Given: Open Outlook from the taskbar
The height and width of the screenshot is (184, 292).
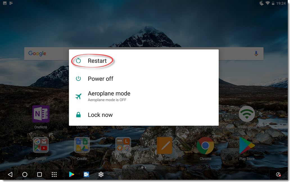Looking at the screenshot, I should click(86, 174).
